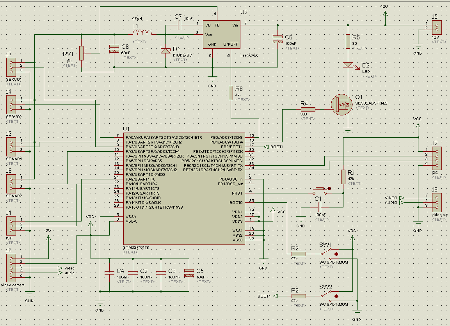Click the J2 I2C connector
The height and width of the screenshot is (326, 450).
[437, 157]
